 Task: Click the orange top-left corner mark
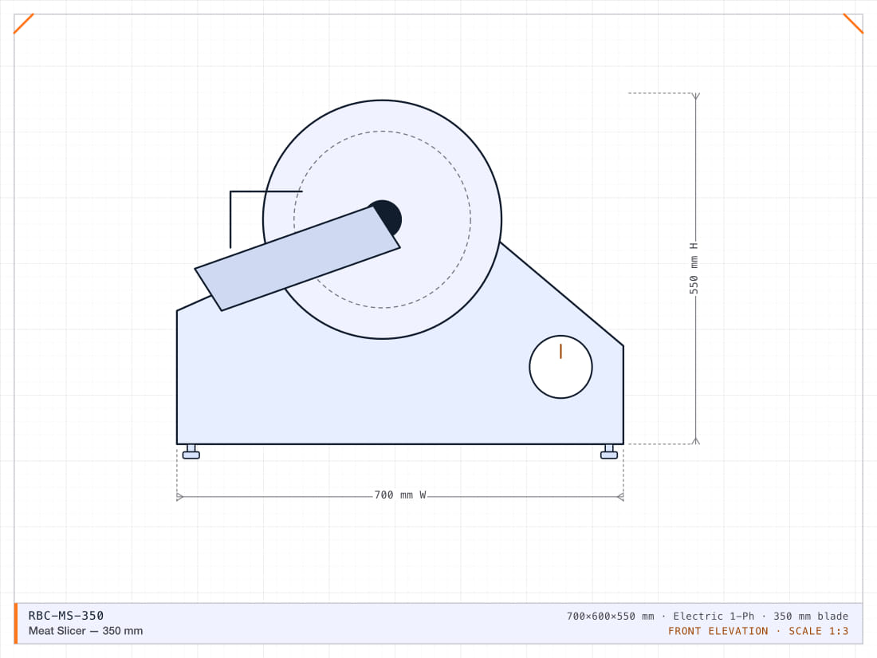tap(23, 23)
